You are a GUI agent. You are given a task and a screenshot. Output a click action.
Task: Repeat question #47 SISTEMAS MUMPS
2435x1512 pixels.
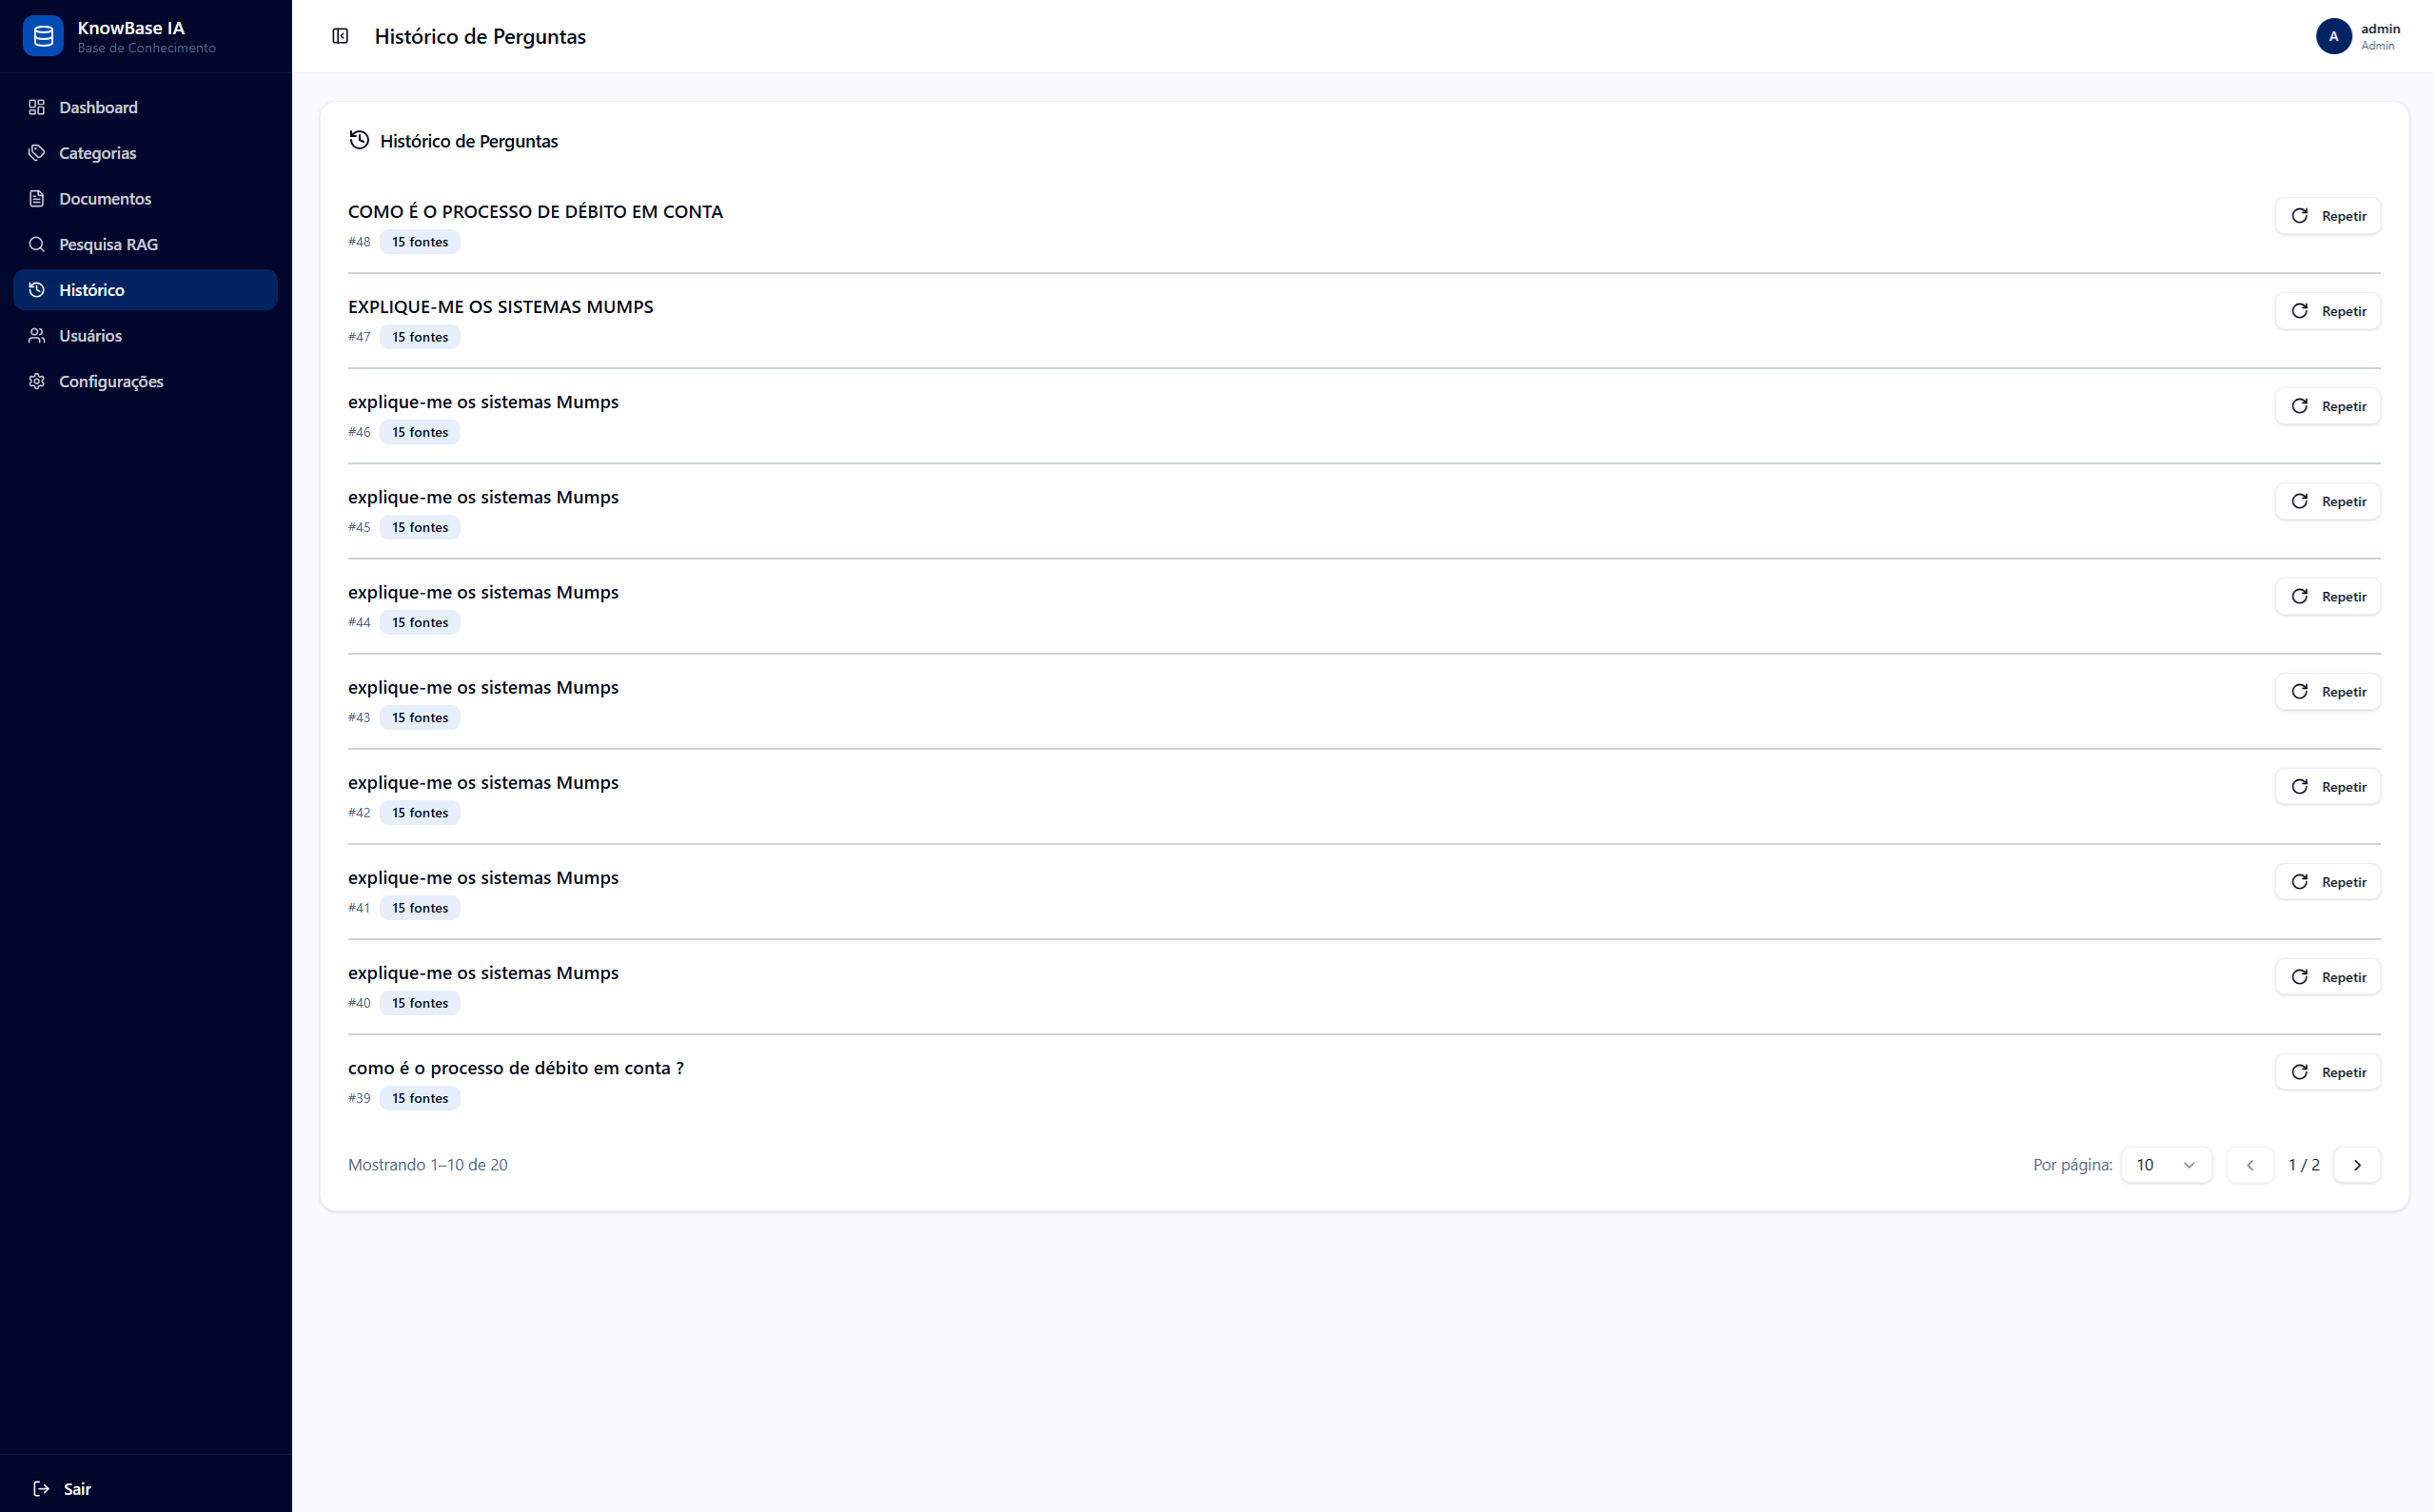tap(2327, 311)
